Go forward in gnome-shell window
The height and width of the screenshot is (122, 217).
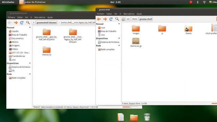pos(105,19)
